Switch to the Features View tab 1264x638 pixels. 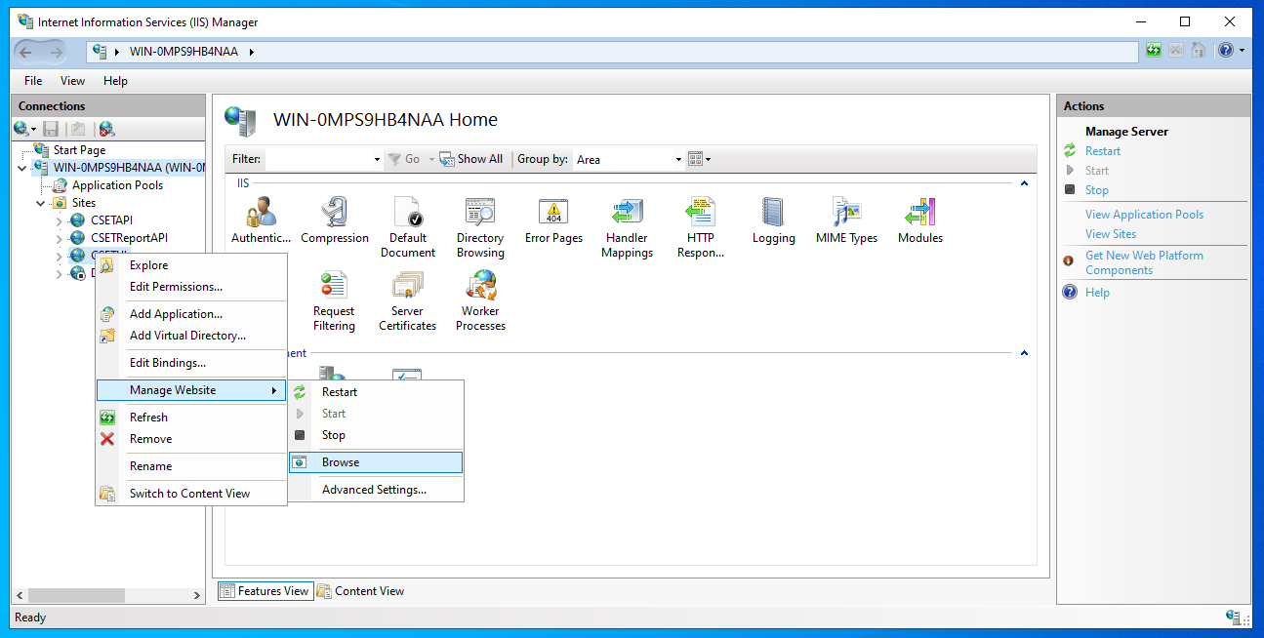coord(265,591)
